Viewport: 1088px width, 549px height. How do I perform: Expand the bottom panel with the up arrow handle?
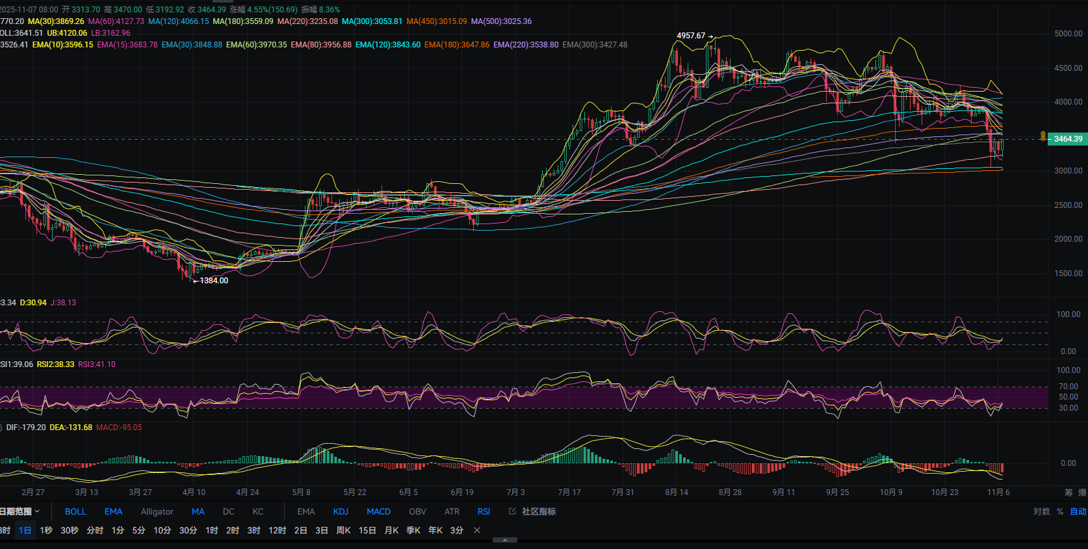coord(505,540)
